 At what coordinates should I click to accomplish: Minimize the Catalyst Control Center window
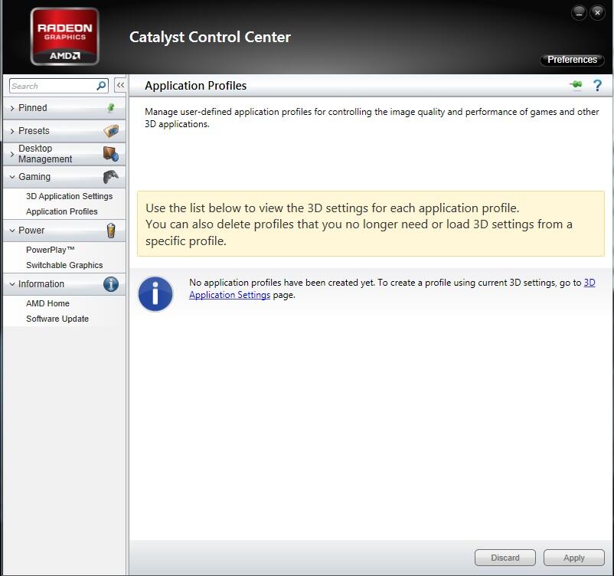(579, 12)
